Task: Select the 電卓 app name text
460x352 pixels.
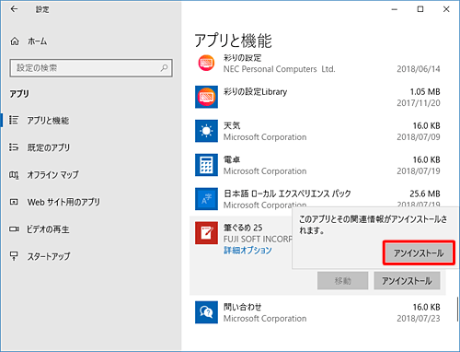Action: (232, 159)
